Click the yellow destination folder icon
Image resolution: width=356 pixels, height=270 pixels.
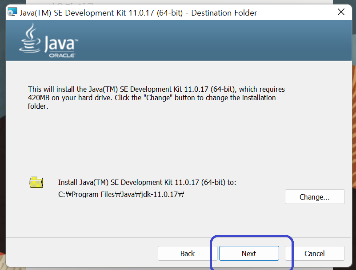tap(36, 182)
